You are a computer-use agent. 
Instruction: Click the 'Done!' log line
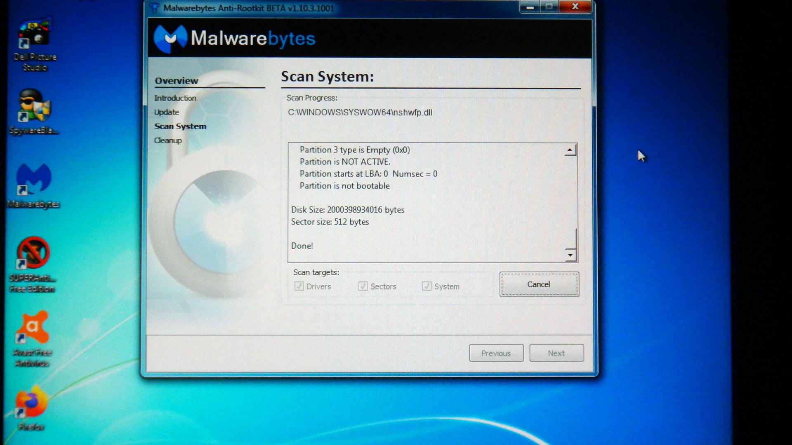(x=302, y=246)
